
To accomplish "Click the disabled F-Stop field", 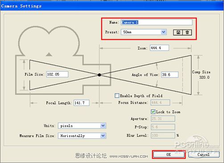I will tap(163, 127).
